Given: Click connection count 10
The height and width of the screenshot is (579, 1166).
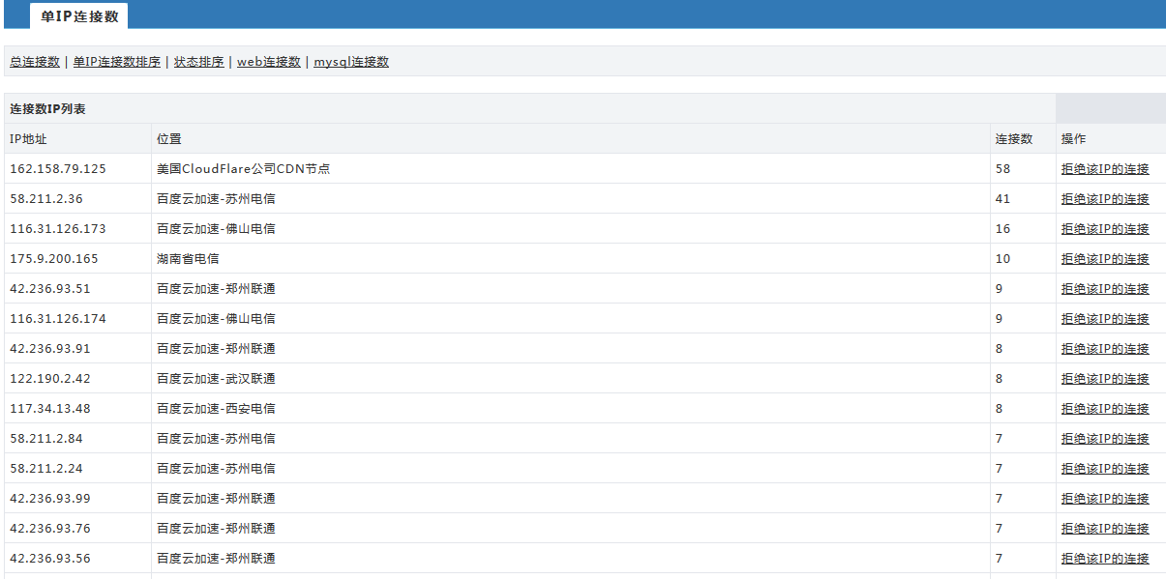Looking at the screenshot, I should point(1002,259).
